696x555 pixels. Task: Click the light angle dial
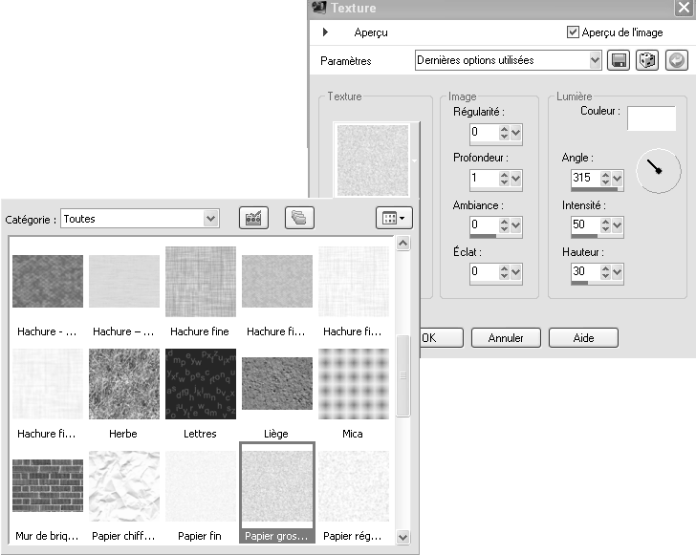tap(658, 170)
